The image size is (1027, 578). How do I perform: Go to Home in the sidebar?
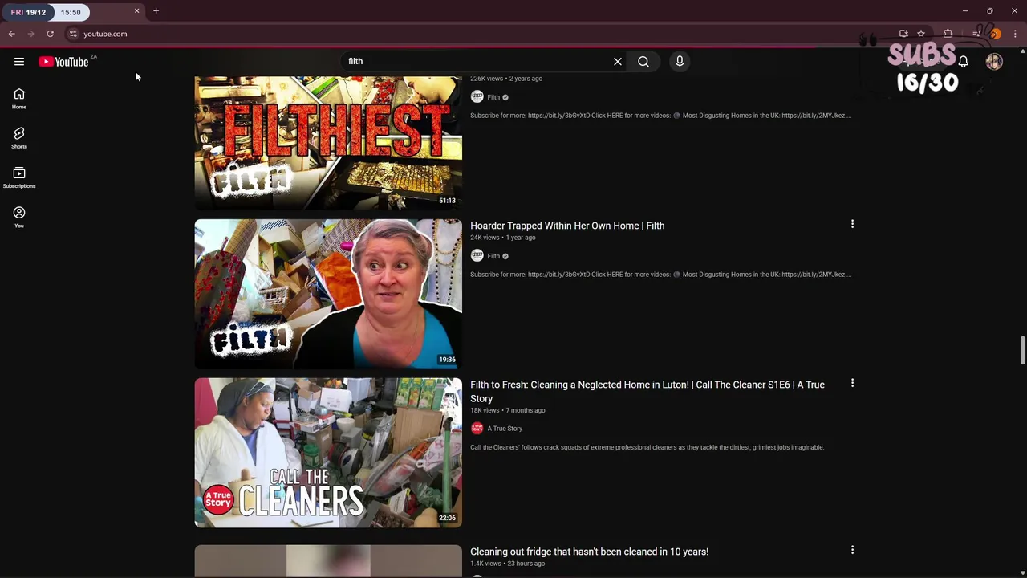point(19,99)
